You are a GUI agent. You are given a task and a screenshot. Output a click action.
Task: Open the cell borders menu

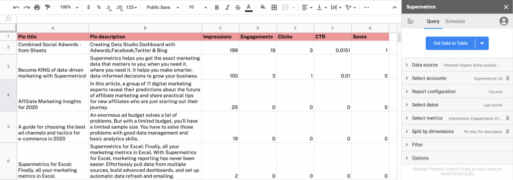[274, 7]
